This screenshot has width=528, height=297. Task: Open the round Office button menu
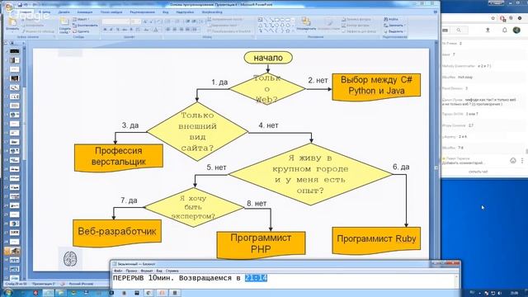(9, 7)
